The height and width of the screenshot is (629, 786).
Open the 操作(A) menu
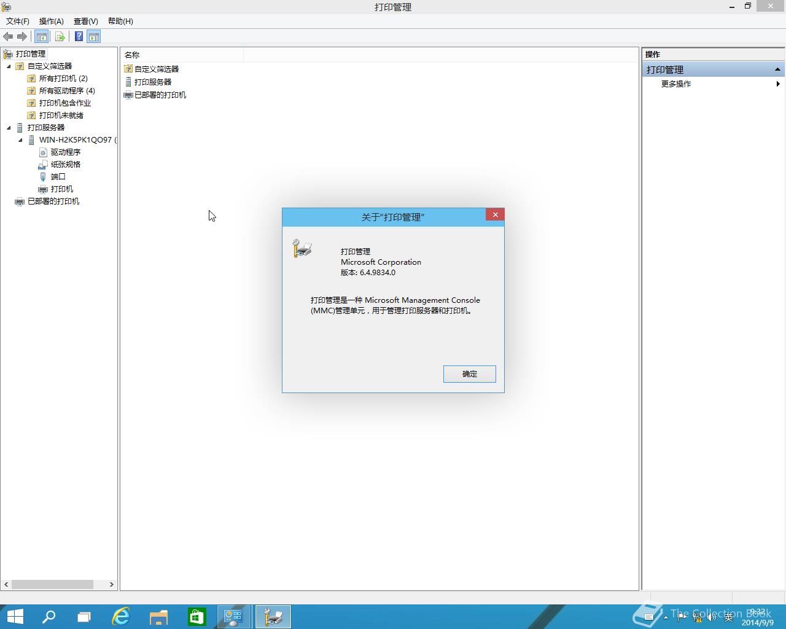pos(52,21)
